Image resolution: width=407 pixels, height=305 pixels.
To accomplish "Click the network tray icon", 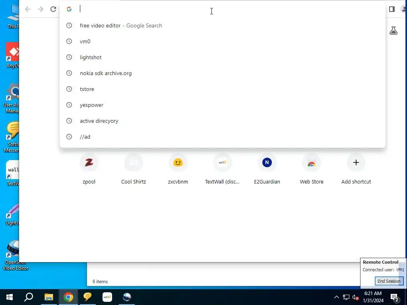I will (x=346, y=297).
